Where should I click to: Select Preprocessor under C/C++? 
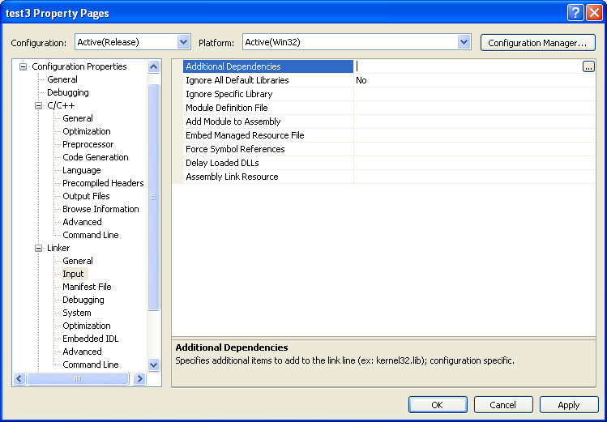87,144
